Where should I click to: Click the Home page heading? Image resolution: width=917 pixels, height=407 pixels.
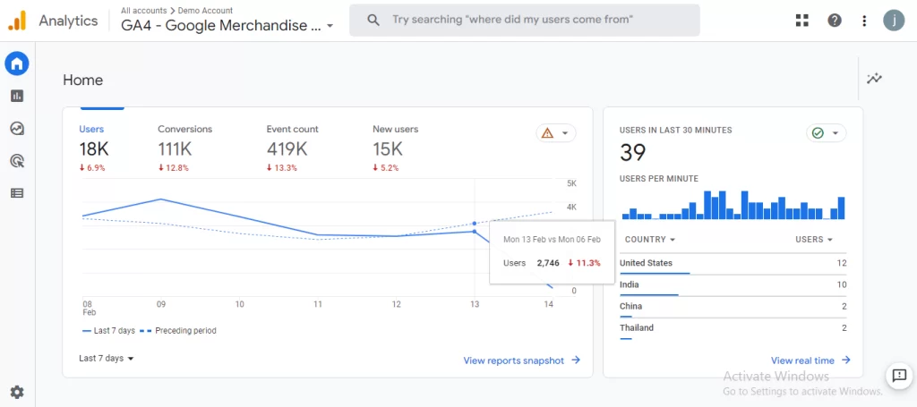(x=83, y=80)
